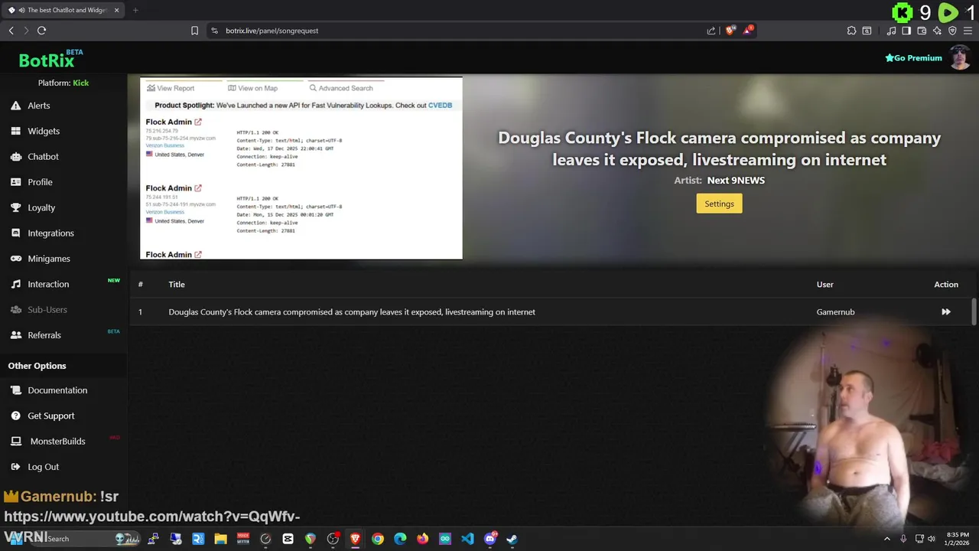Open Steam from the taskbar
The height and width of the screenshot is (551, 979).
(512, 539)
